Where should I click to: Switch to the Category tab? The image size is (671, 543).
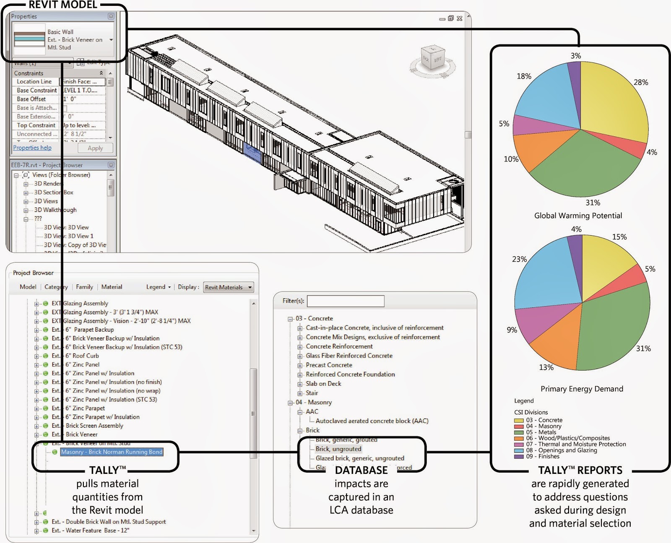click(x=56, y=287)
